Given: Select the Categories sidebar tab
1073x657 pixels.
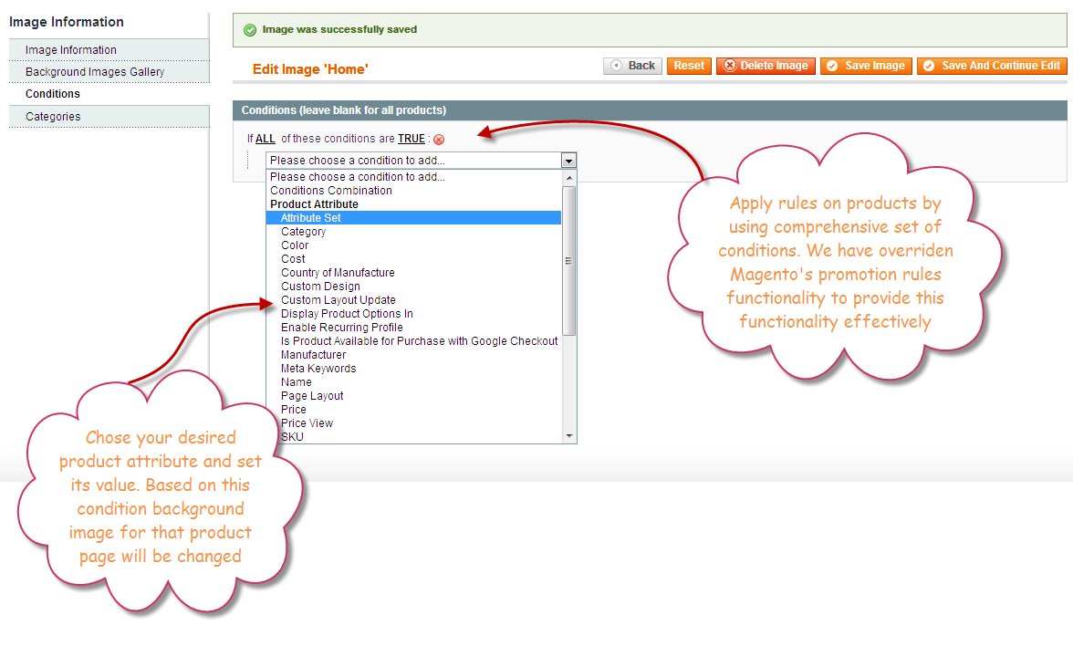Looking at the screenshot, I should [x=53, y=117].
